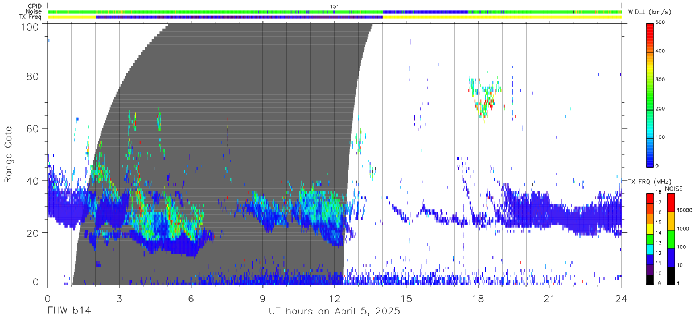Click the x-axis tick label 18
Viewport: 699px width, 323px height.
[x=478, y=299]
